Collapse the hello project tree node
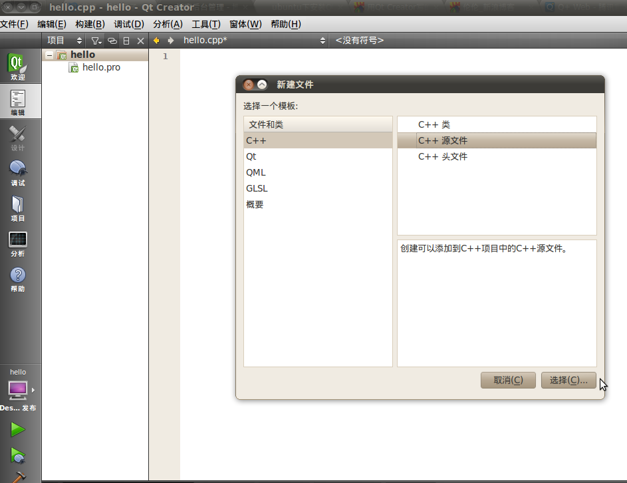 [51, 55]
